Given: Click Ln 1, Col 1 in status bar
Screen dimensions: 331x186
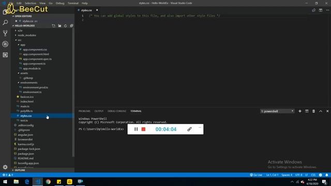Looking at the screenshot, I should point(272,175).
